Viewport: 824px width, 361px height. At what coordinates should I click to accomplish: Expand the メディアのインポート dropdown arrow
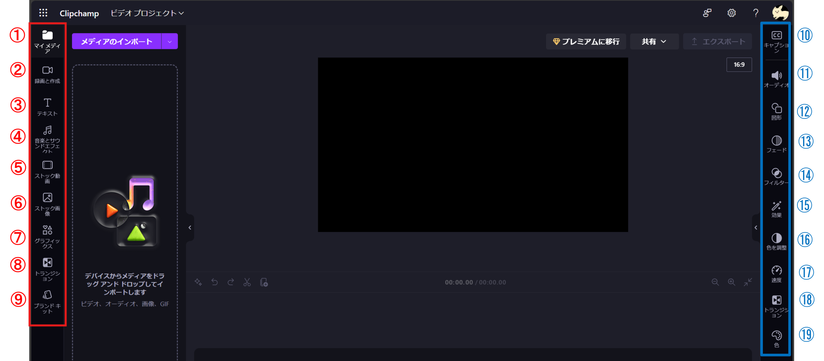tap(170, 41)
